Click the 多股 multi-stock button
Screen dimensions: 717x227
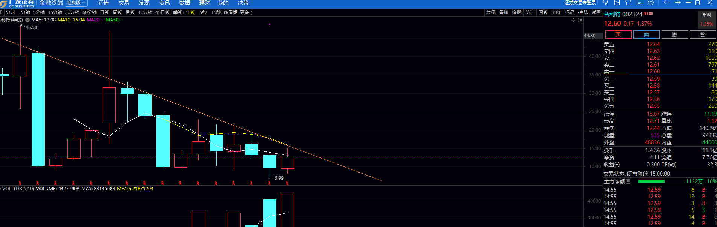point(517,12)
